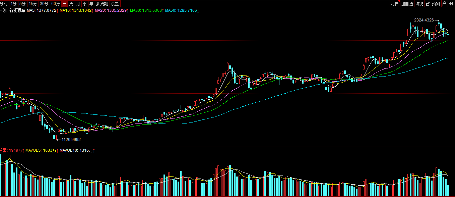Image resolution: width=455 pixels, height=197 pixels.
Task: Click the jump-to-end arrow icon
Action: pyautogui.click(x=451, y=4)
